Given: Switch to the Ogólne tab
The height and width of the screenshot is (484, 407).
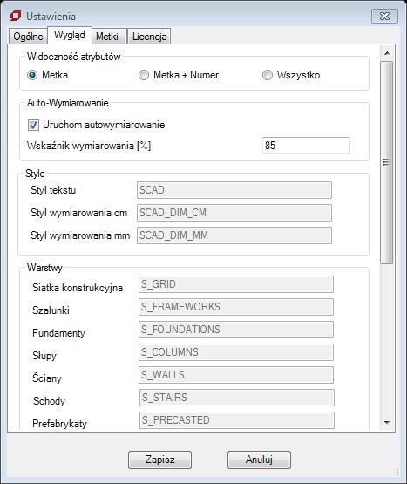Looking at the screenshot, I should (x=28, y=37).
